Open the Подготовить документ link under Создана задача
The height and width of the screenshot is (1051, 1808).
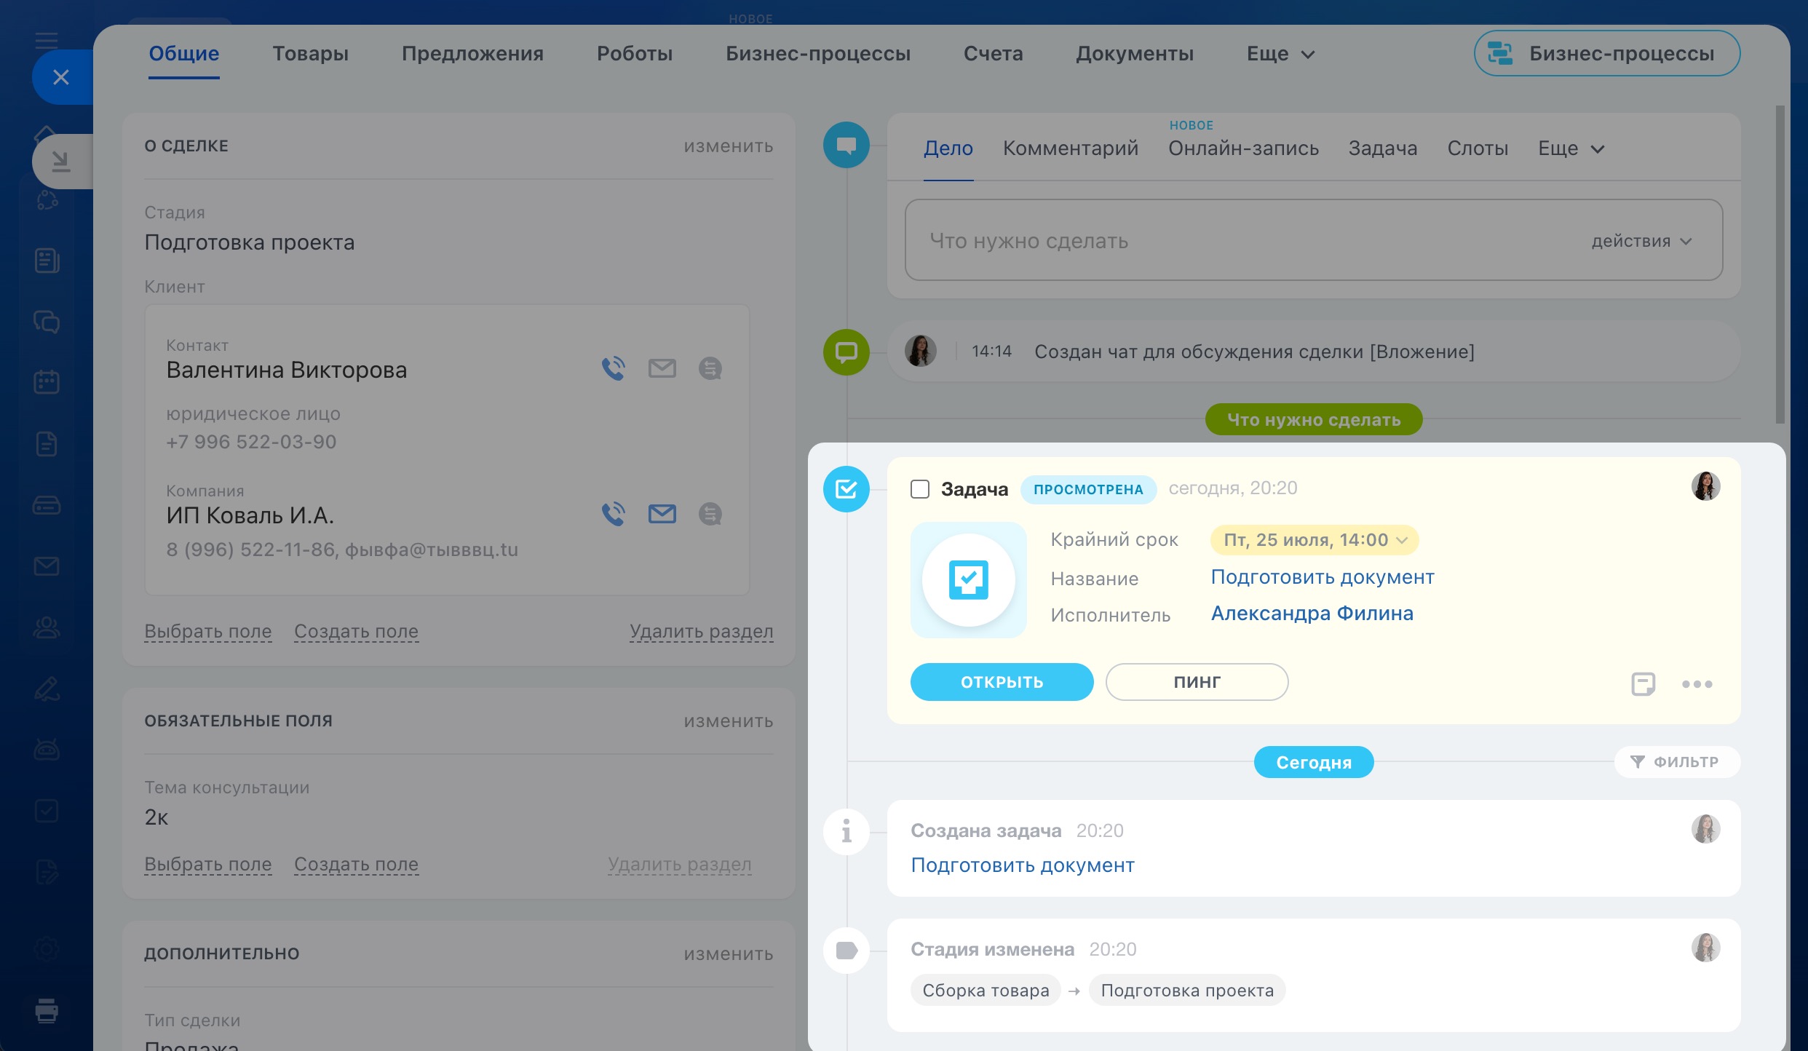[x=1023, y=865]
